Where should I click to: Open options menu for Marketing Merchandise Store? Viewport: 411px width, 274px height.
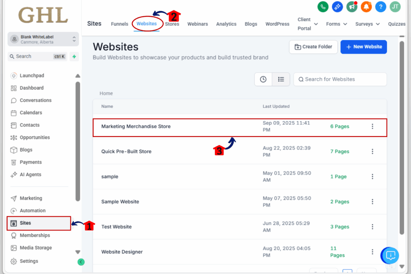(372, 126)
